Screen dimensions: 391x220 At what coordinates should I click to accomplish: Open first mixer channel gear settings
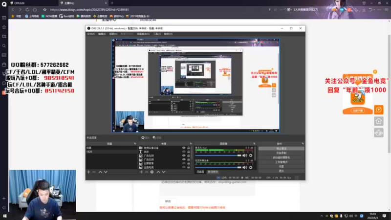tap(251, 155)
